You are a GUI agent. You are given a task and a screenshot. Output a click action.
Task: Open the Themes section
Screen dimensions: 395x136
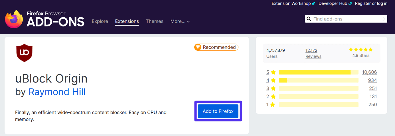[x=155, y=21]
